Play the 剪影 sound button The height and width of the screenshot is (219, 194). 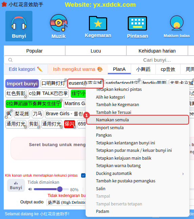pyautogui.click(x=34, y=124)
